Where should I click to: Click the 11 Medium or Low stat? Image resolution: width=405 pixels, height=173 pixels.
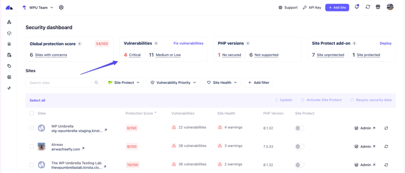point(165,55)
